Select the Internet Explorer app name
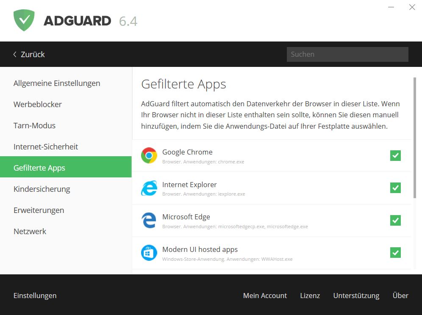 tap(189, 185)
